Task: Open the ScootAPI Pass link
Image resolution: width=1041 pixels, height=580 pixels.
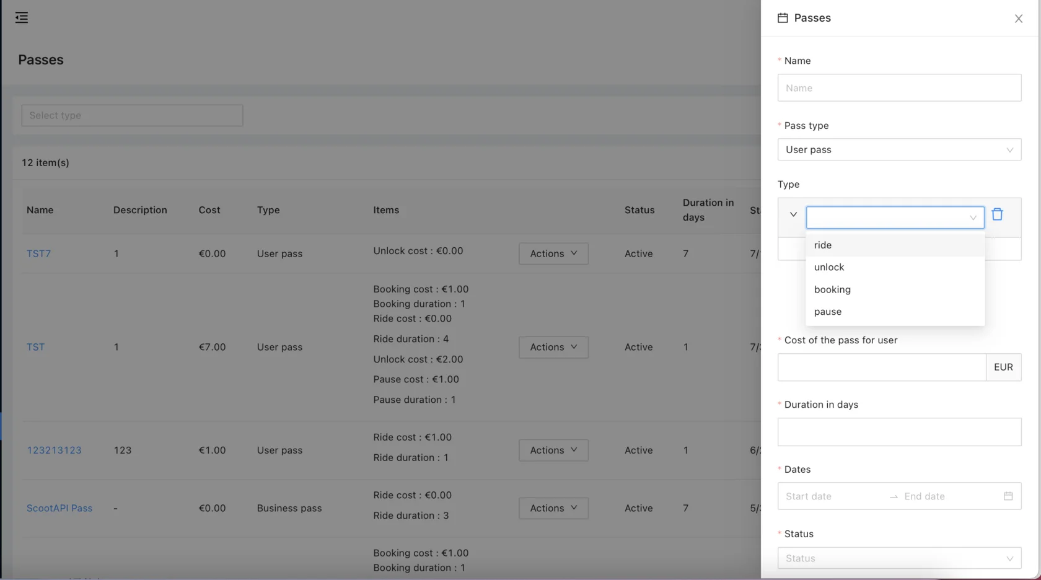Action: point(59,508)
